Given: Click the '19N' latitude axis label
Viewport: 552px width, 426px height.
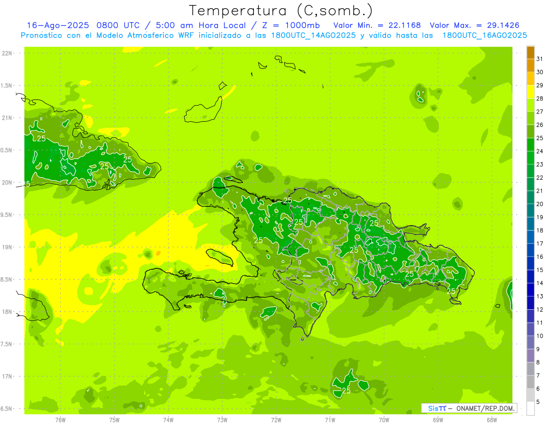Looking at the screenshot, I should point(7,247).
